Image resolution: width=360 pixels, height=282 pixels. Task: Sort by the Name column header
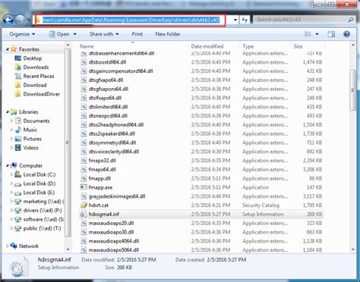tap(134, 46)
